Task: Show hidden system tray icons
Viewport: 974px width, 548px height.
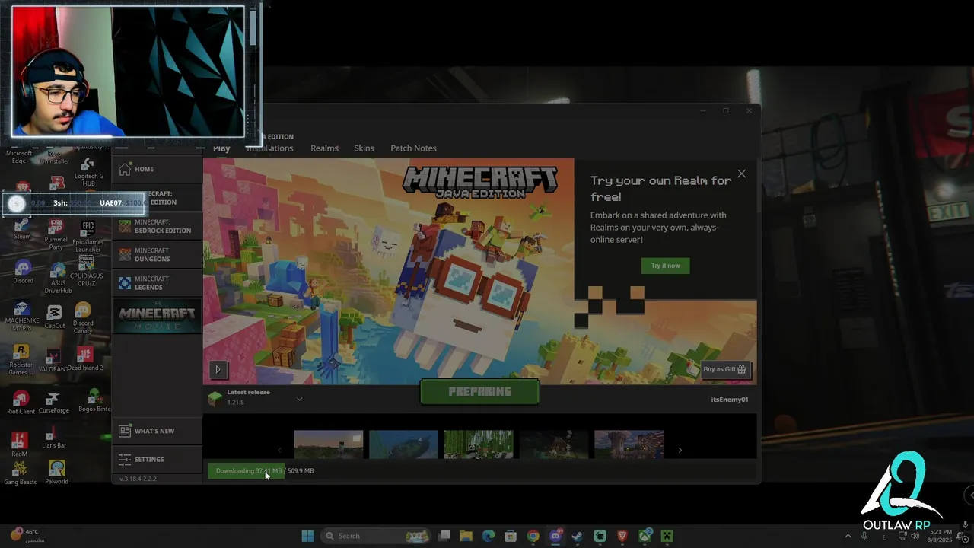Action: tap(848, 536)
